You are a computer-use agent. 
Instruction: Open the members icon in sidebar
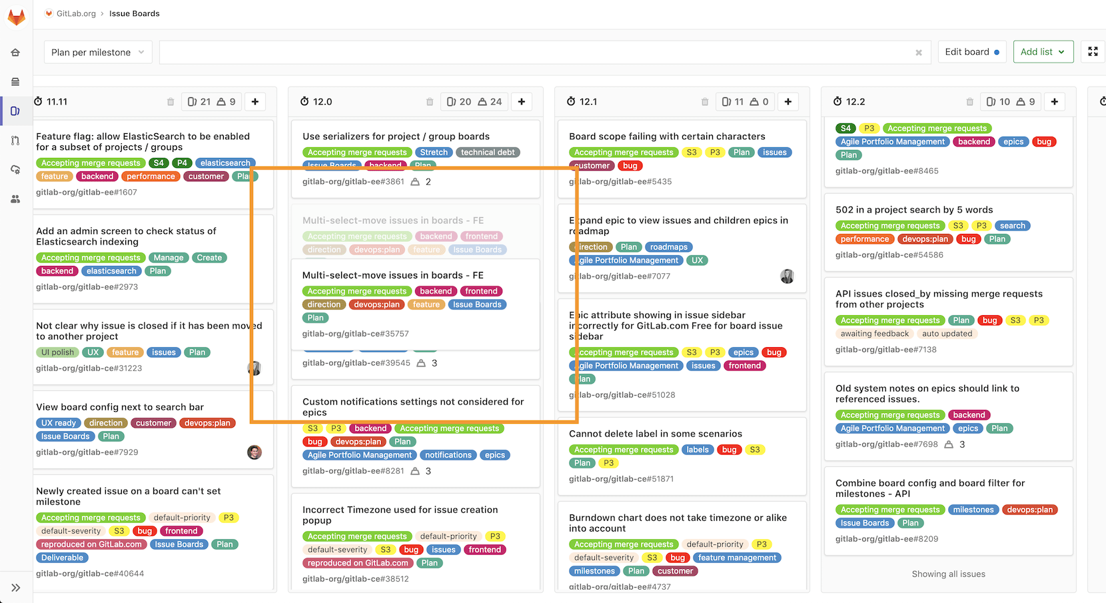pyautogui.click(x=15, y=199)
